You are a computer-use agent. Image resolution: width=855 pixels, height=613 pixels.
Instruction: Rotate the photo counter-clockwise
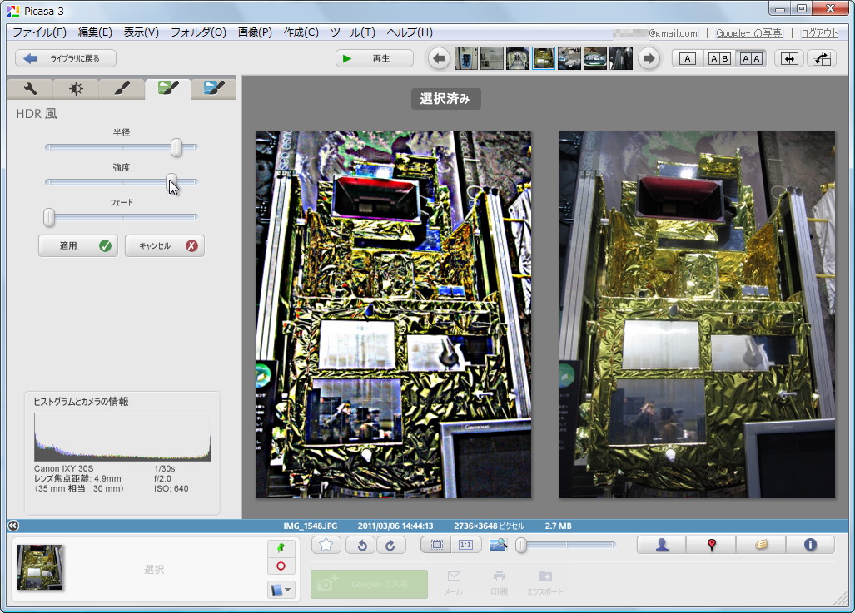coord(362,545)
